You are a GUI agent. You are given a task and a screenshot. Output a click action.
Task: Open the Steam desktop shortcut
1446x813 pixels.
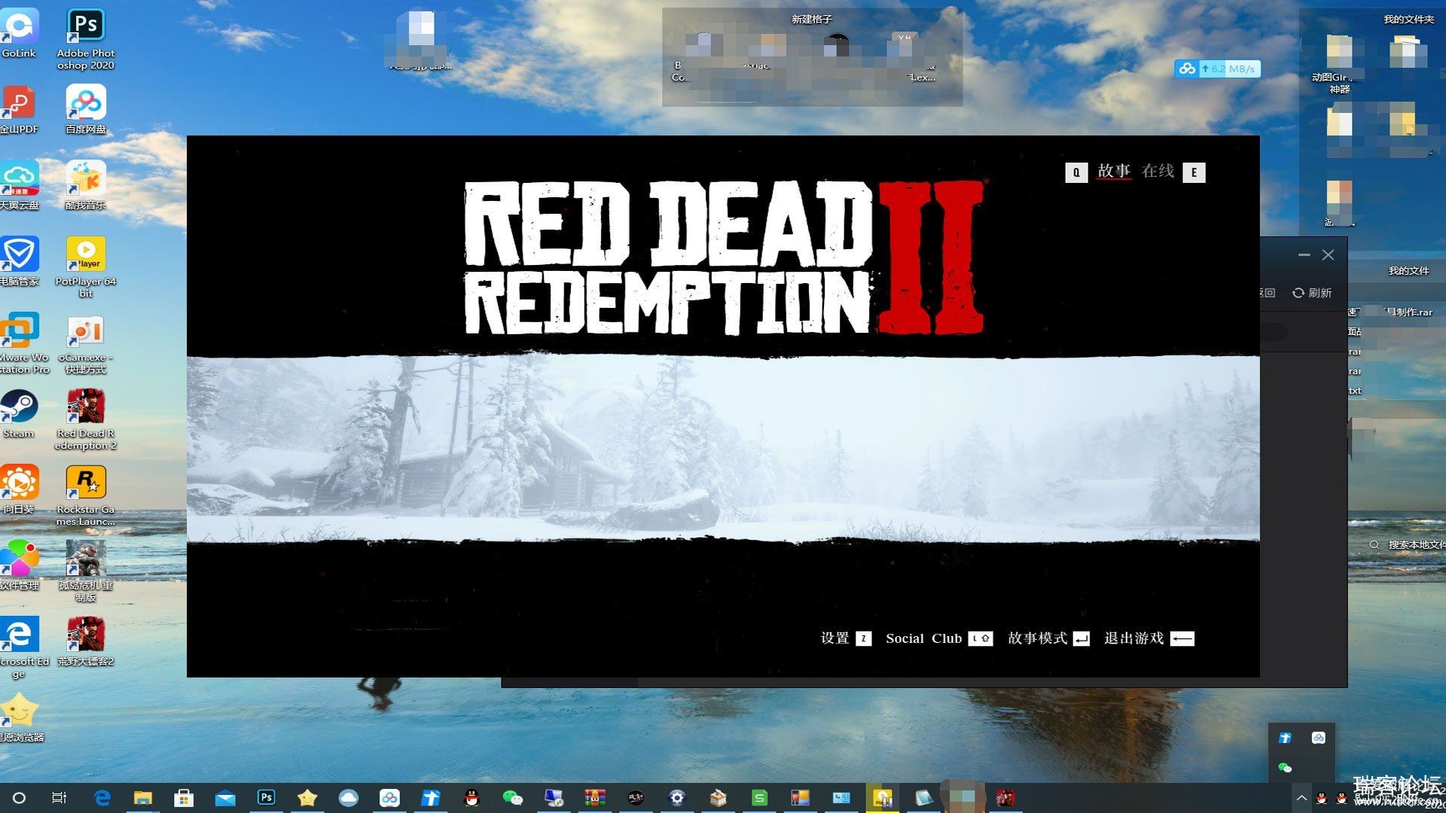tap(19, 413)
